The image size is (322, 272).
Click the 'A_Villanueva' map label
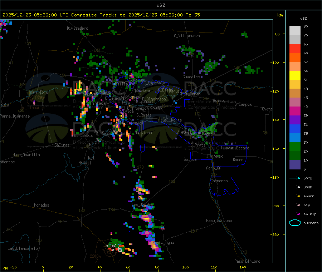pyautogui.click(x=187, y=36)
